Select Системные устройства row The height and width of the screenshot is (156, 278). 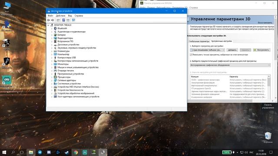click(69, 84)
